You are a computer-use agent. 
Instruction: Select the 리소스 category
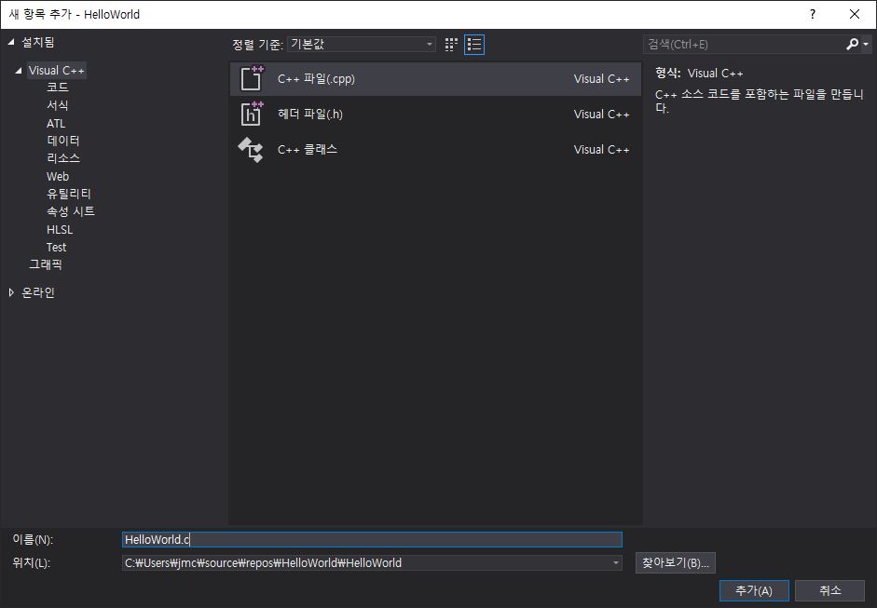tap(62, 158)
